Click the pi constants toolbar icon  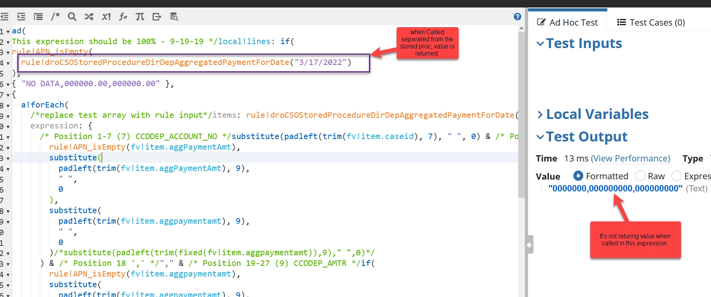click(x=140, y=17)
